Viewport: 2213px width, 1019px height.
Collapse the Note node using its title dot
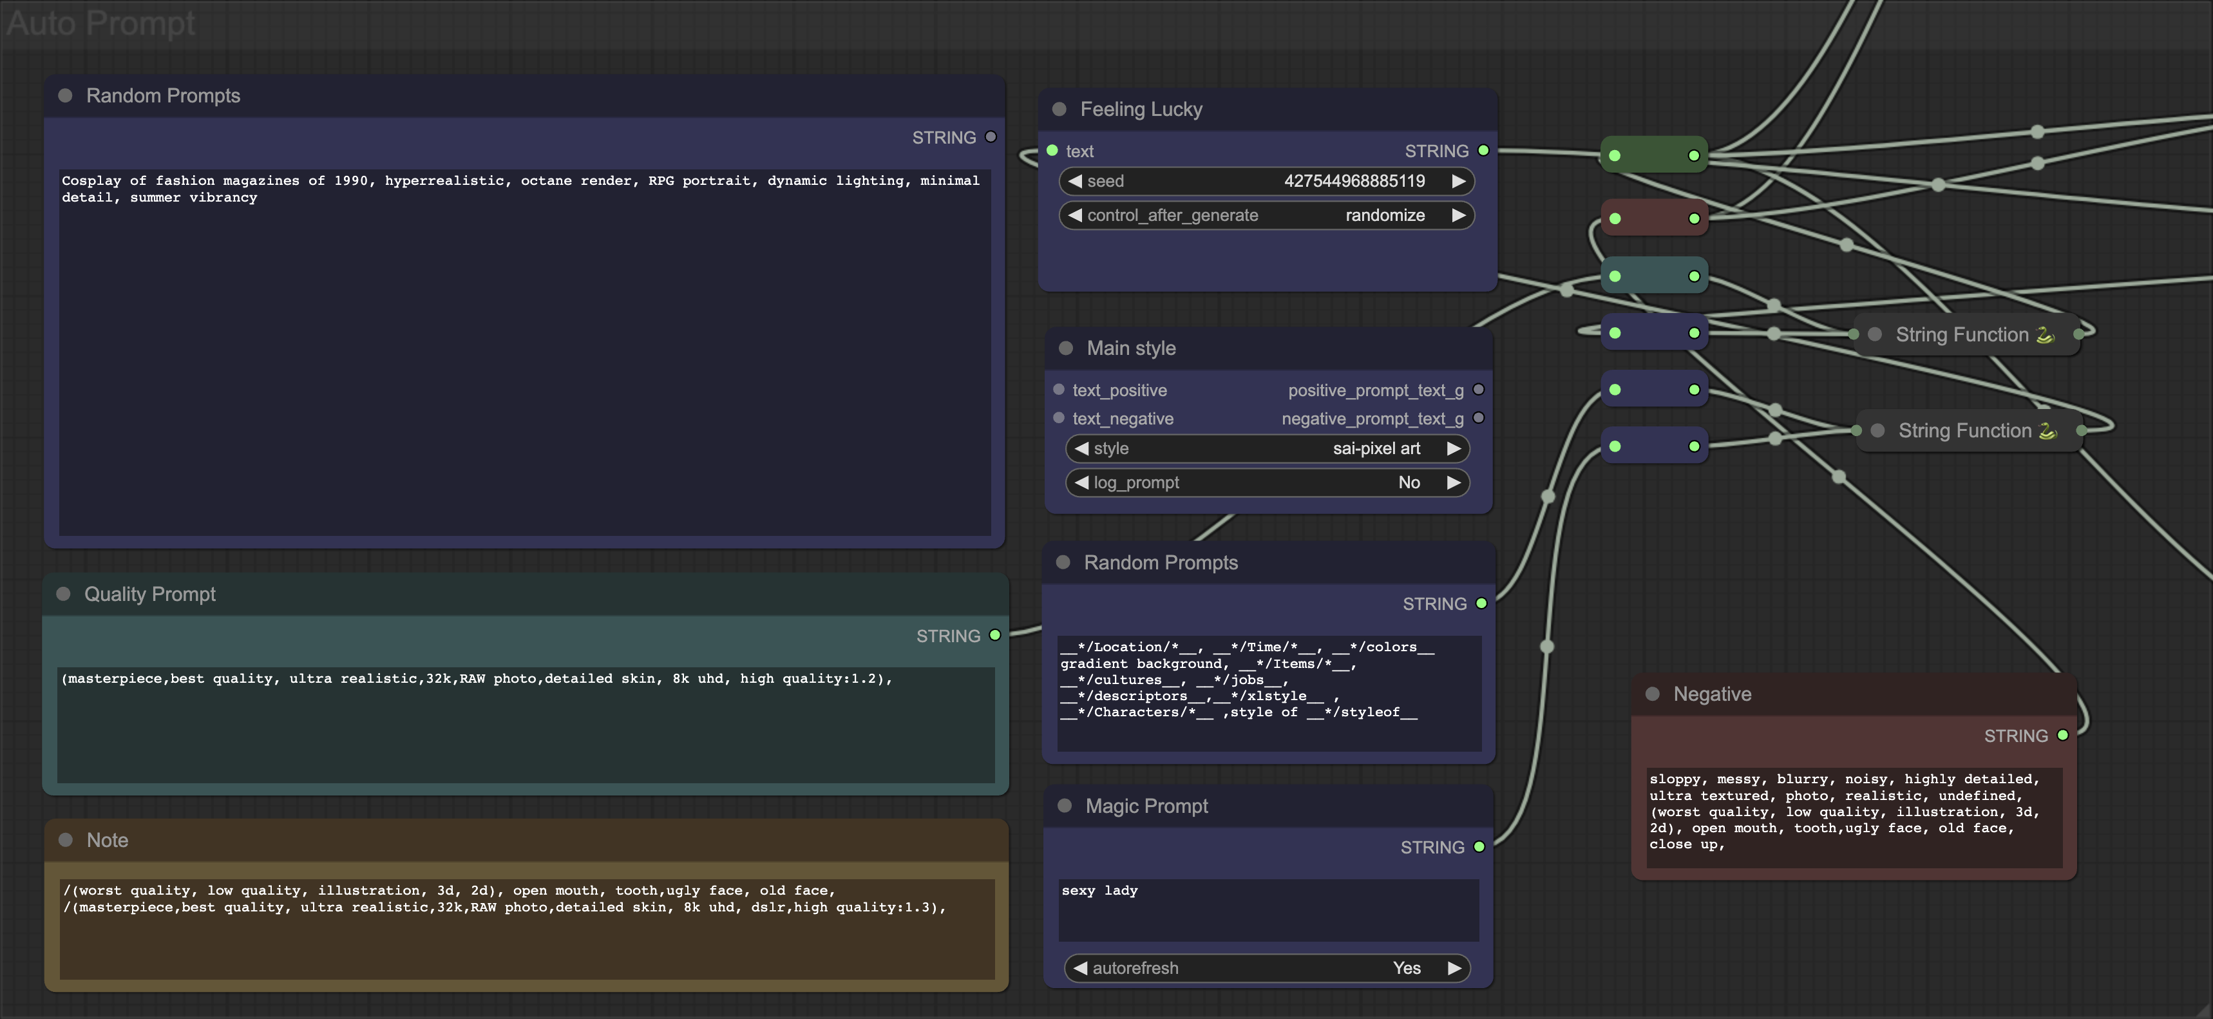[65, 839]
